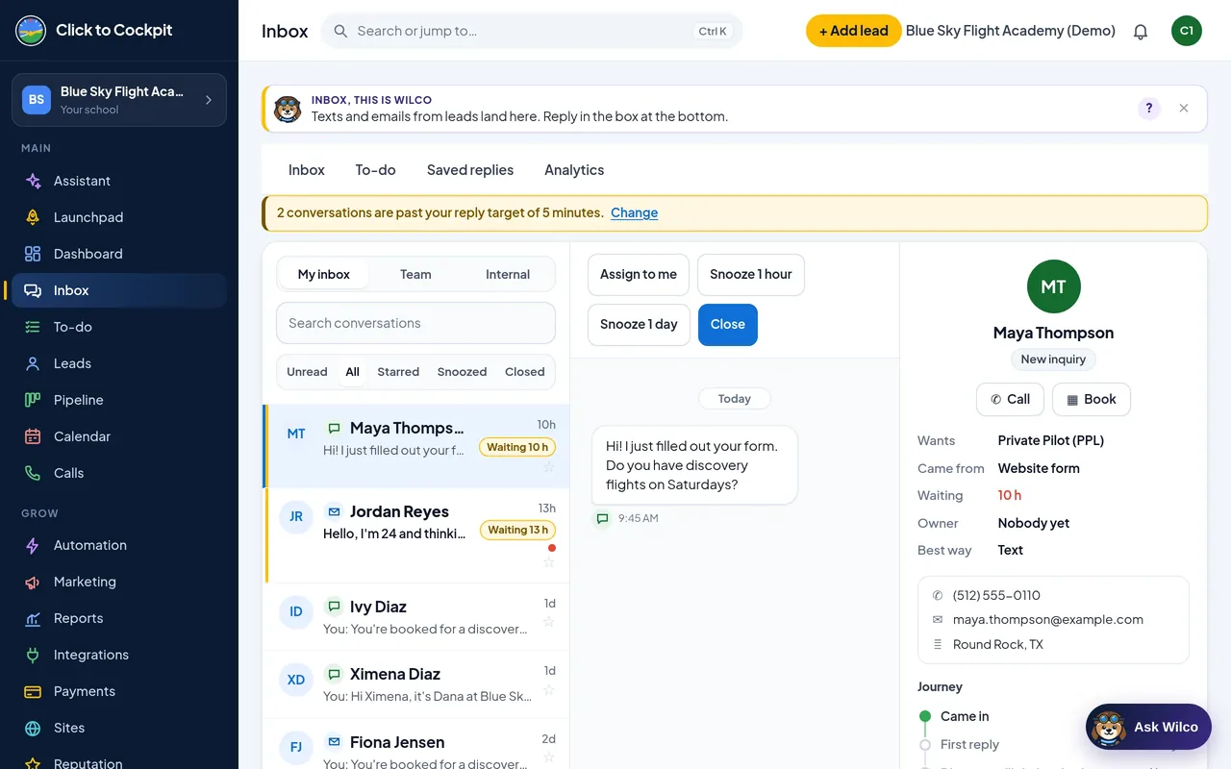1231x769 pixels.
Task: Click the Add lead button
Action: tap(853, 31)
